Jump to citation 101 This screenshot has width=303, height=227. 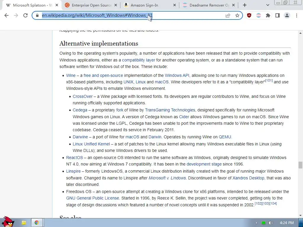[x=269, y=80]
